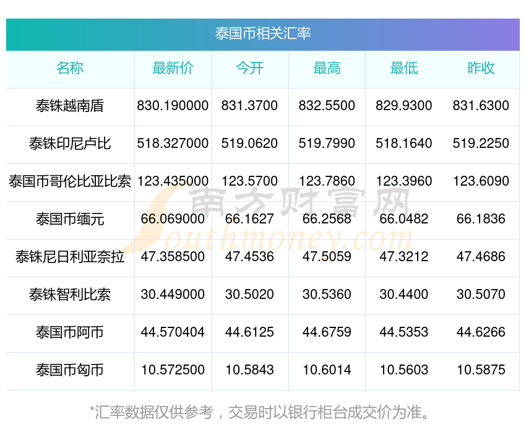Click the table title 泰国币相关汇率
Image resolution: width=526 pixels, height=432 pixels.
pyautogui.click(x=263, y=33)
